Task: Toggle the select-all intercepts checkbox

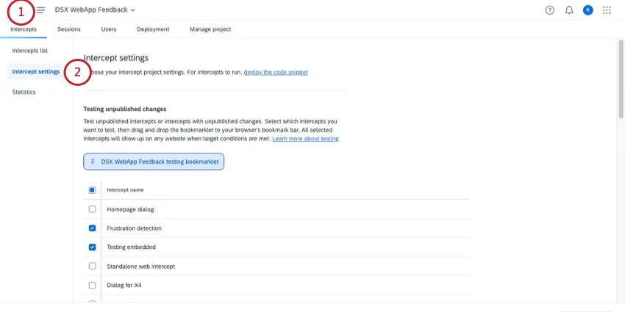Action: pos(92,189)
